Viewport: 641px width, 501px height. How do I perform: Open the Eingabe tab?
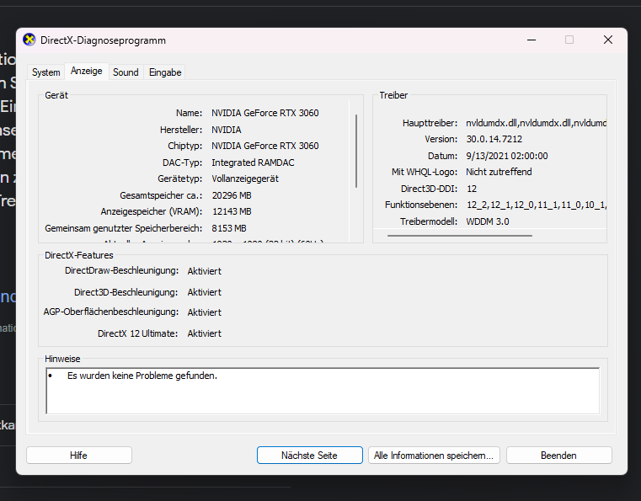[x=165, y=72]
